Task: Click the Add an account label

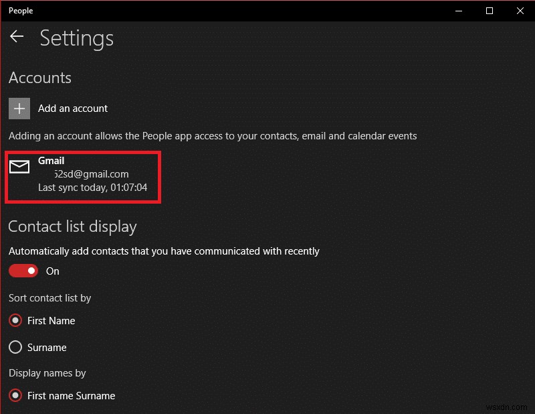Action: point(73,109)
